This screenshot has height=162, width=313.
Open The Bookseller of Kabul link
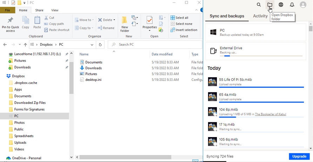pos(271,114)
